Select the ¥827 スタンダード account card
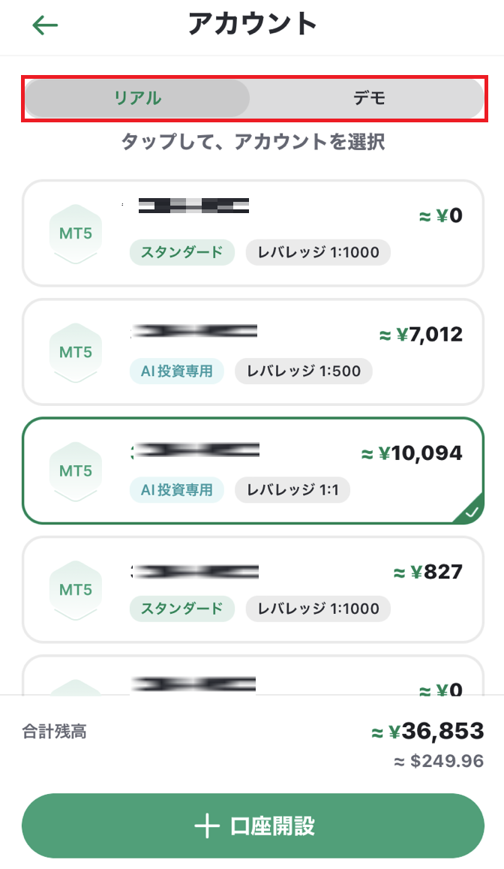Image resolution: width=504 pixels, height=869 pixels. tap(252, 590)
